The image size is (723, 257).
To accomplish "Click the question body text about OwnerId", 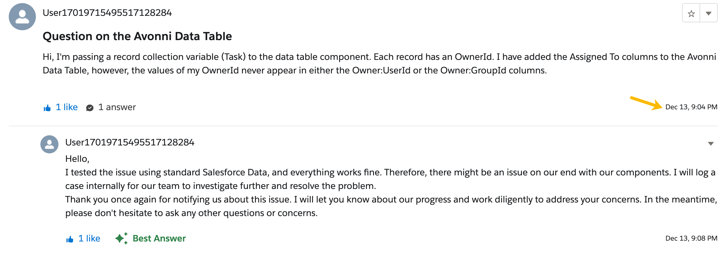I will pos(295,64).
